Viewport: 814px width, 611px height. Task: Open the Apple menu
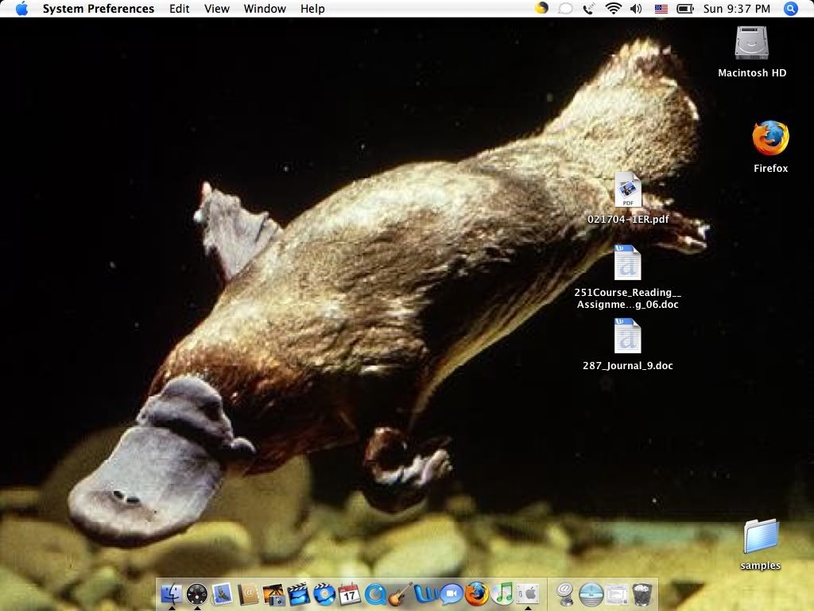21,9
